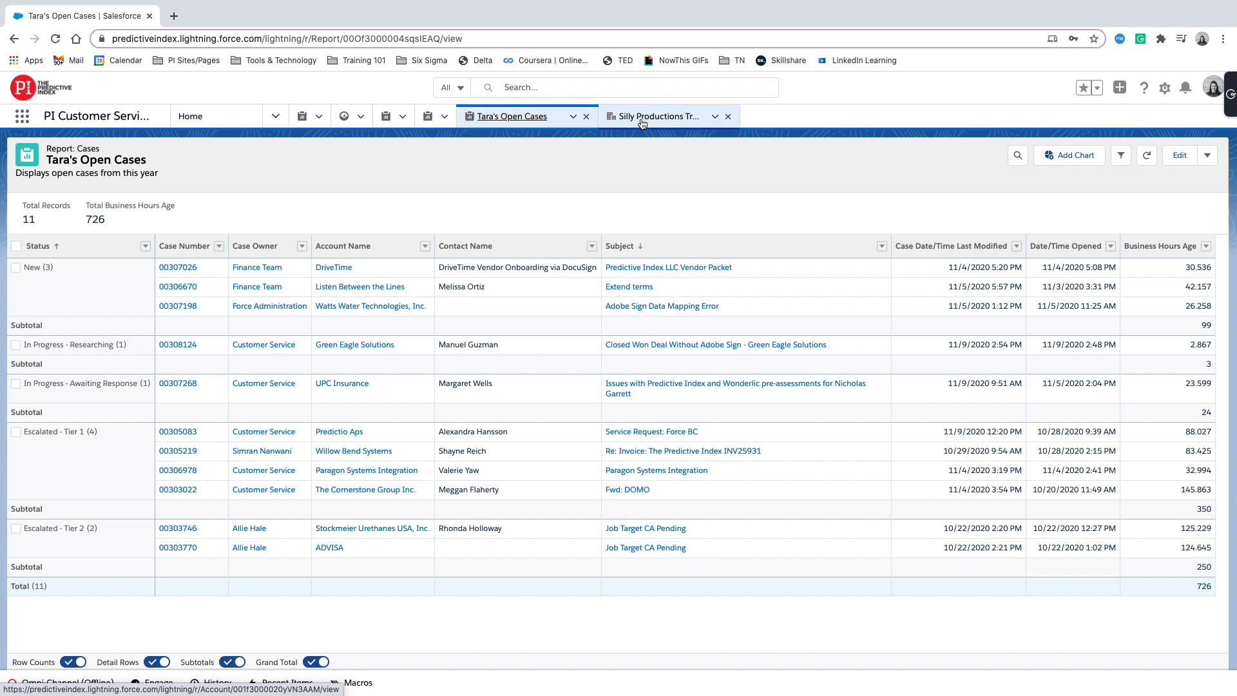Toggle Subtotals switch

click(232, 662)
